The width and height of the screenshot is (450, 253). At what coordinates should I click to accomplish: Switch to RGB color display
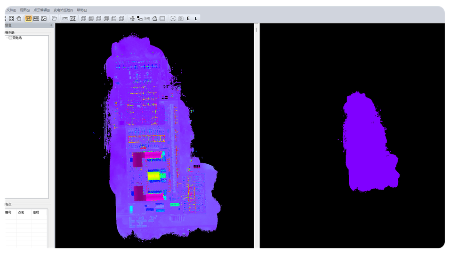(36, 18)
